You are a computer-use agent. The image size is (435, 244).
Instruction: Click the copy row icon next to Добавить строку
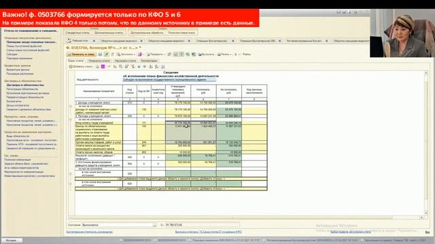(97, 66)
